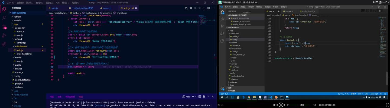Click add new terminal plus icon
390x108 pixels.
pos(193,96)
